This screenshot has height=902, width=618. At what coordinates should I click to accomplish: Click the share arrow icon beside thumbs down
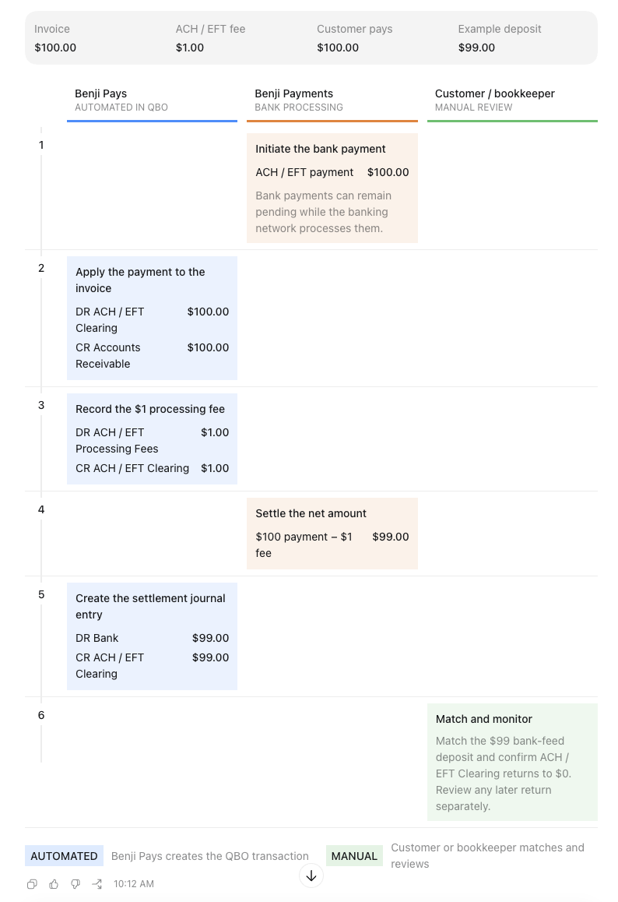(97, 884)
